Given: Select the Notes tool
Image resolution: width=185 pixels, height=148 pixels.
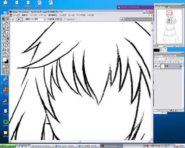Looking at the screenshot, I should click(4, 52).
